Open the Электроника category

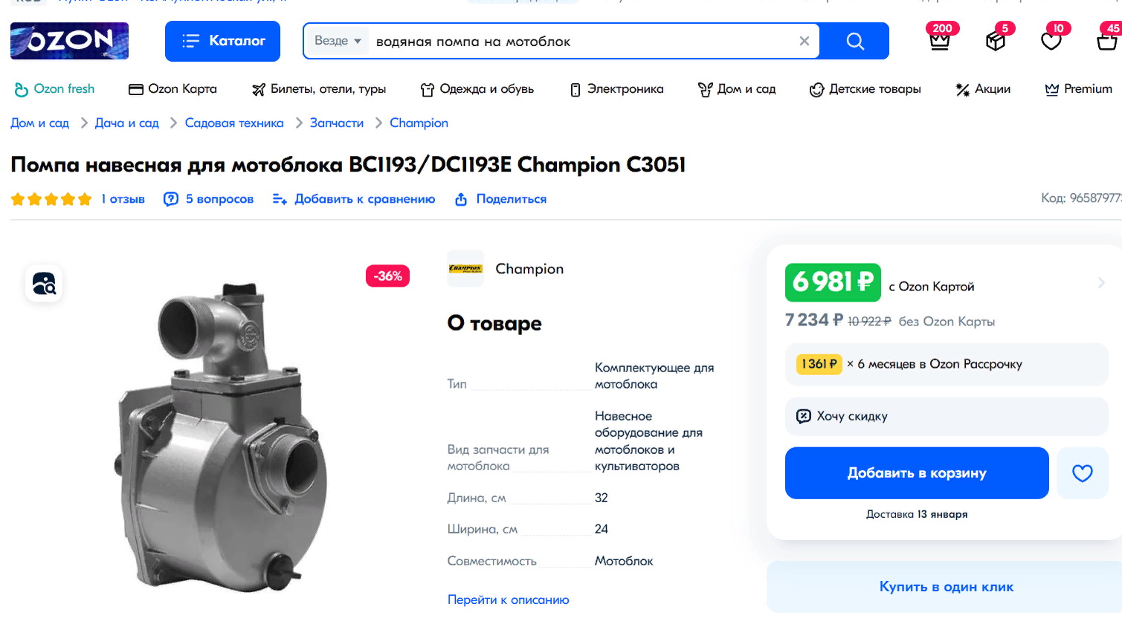coord(616,89)
